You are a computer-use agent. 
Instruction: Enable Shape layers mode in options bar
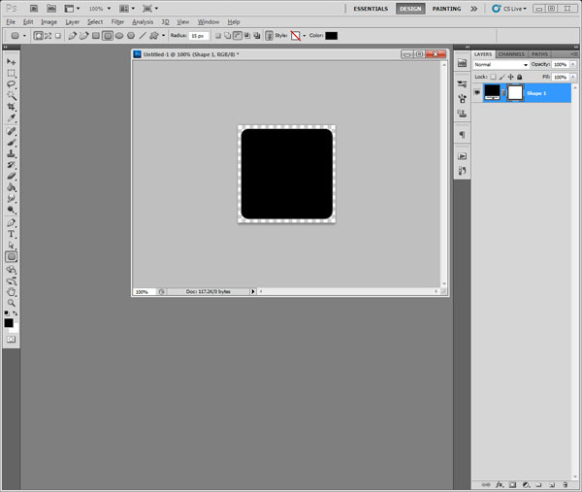point(38,36)
